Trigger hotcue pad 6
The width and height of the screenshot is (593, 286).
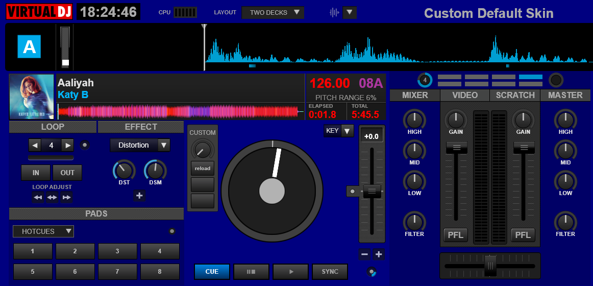75,272
